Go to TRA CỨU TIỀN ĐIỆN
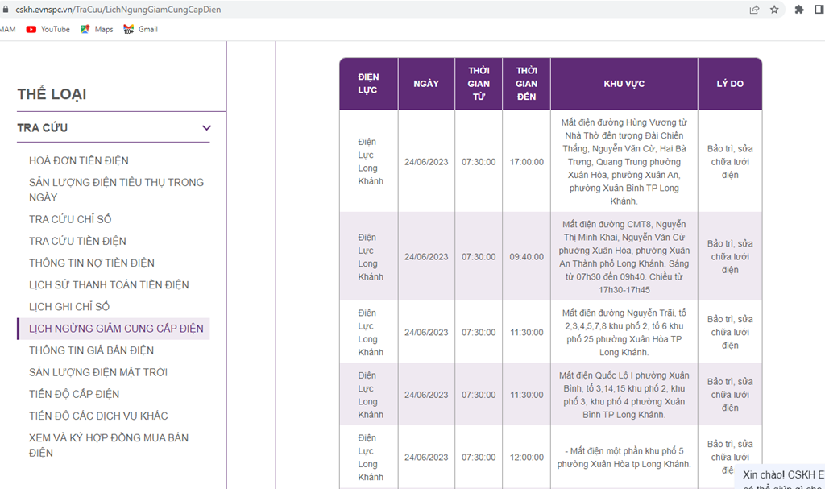Screen dimensions: 825x489 [77, 241]
